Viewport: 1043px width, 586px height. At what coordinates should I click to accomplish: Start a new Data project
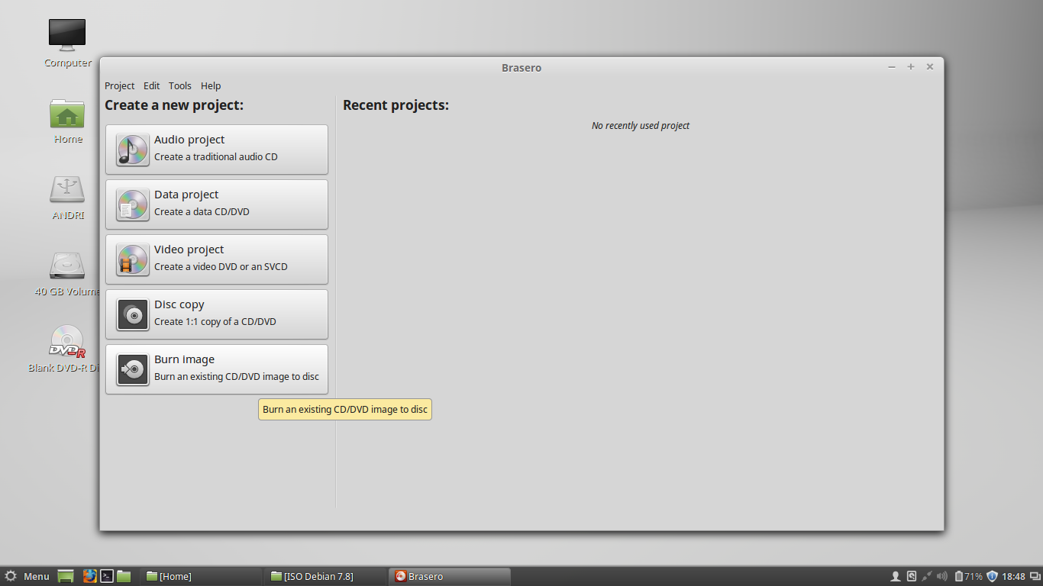pos(217,204)
